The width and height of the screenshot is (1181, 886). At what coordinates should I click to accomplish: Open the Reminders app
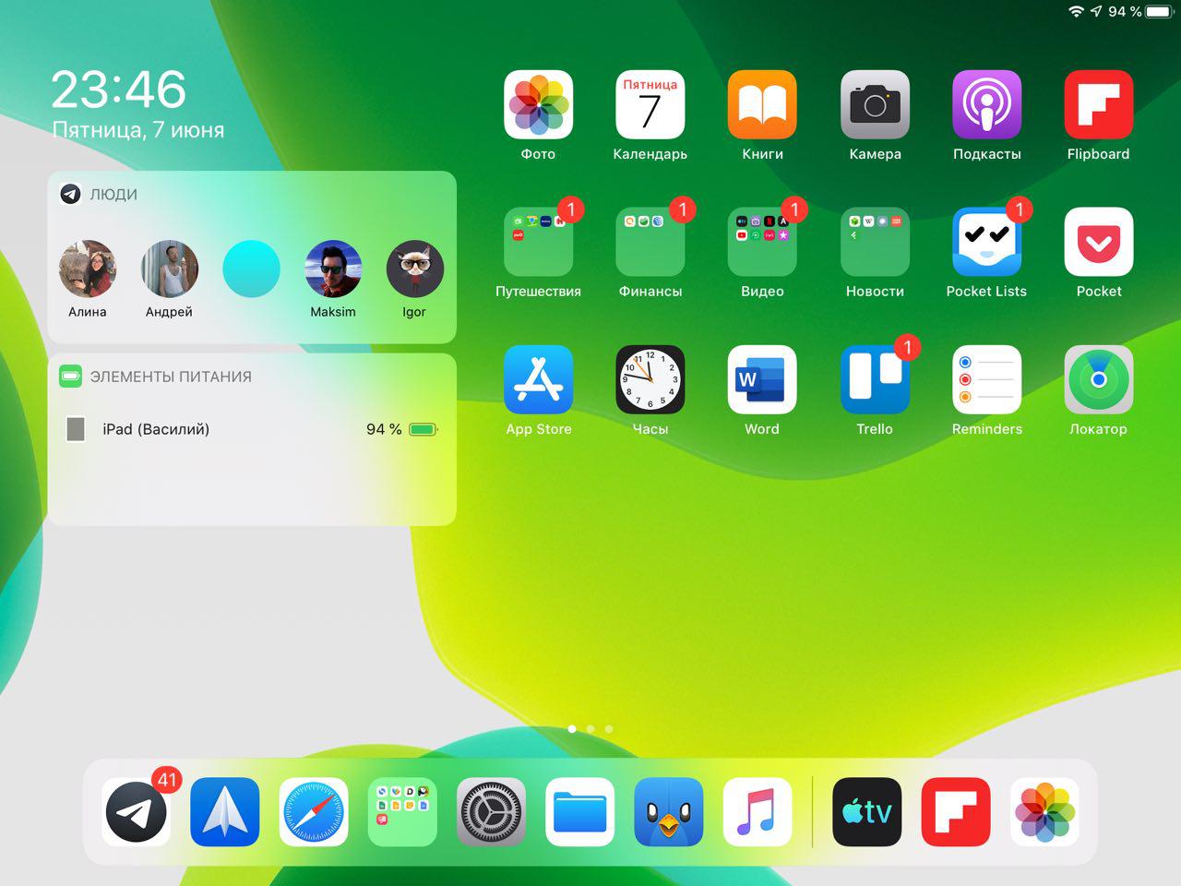986,379
